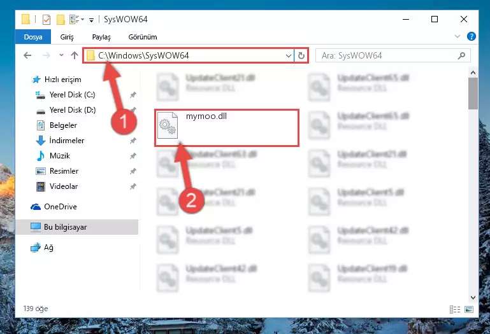Click pin icon next to İndirmeler
The image size is (490, 334).
point(133,141)
